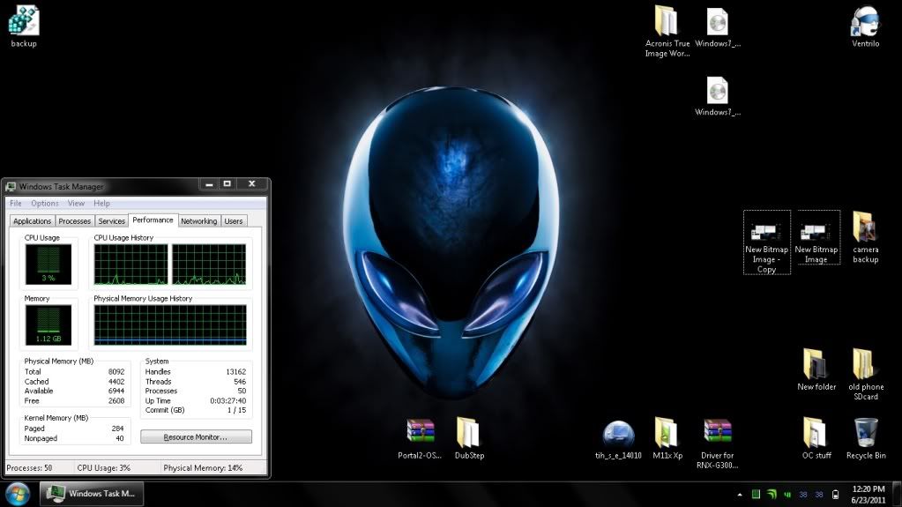Open the Windows Start menu
The height and width of the screenshot is (507, 902).
18,493
